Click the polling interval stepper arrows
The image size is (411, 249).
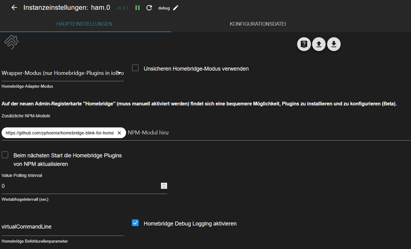coord(164,186)
